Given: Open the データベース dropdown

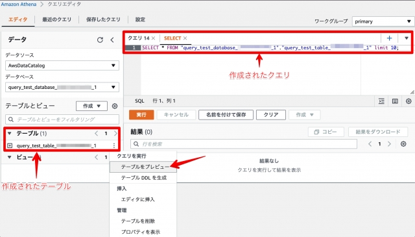Looking at the screenshot, I should (62, 87).
